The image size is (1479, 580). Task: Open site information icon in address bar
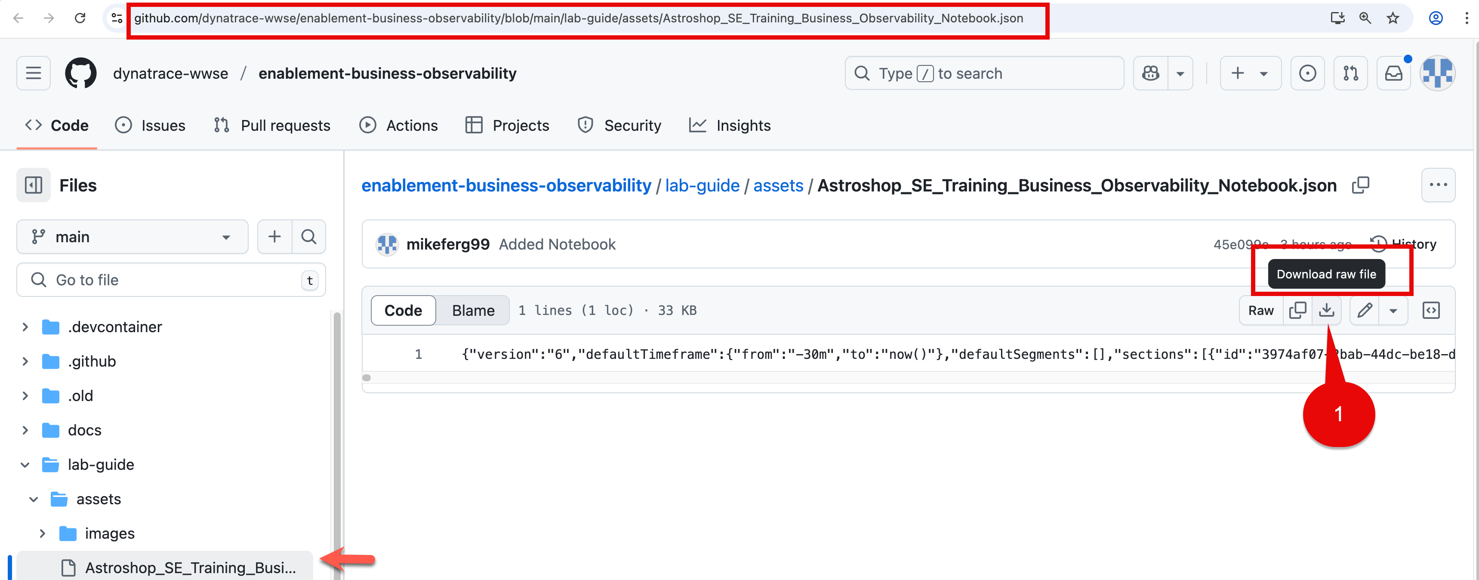[x=117, y=19]
